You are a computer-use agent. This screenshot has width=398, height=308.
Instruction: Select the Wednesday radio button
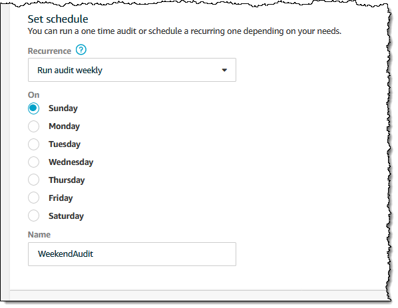click(x=33, y=162)
